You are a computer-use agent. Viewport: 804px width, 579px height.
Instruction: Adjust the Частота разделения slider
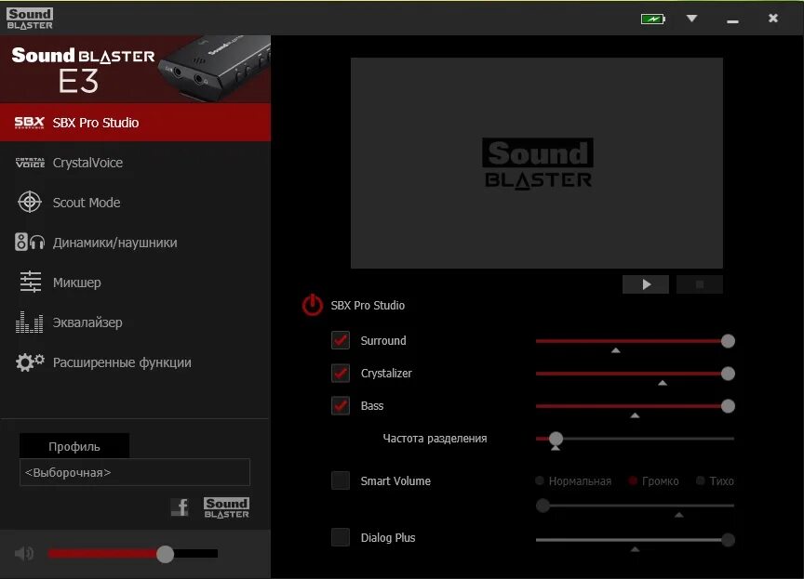(x=556, y=439)
